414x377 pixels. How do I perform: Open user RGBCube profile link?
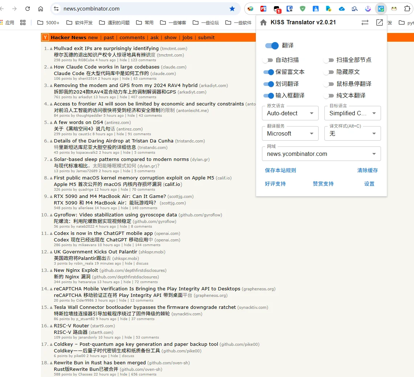86,60
